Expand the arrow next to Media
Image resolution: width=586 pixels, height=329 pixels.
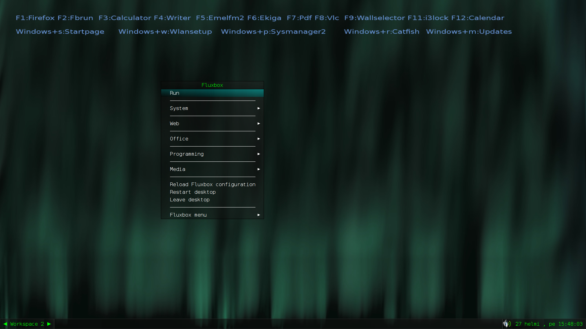[259, 169]
